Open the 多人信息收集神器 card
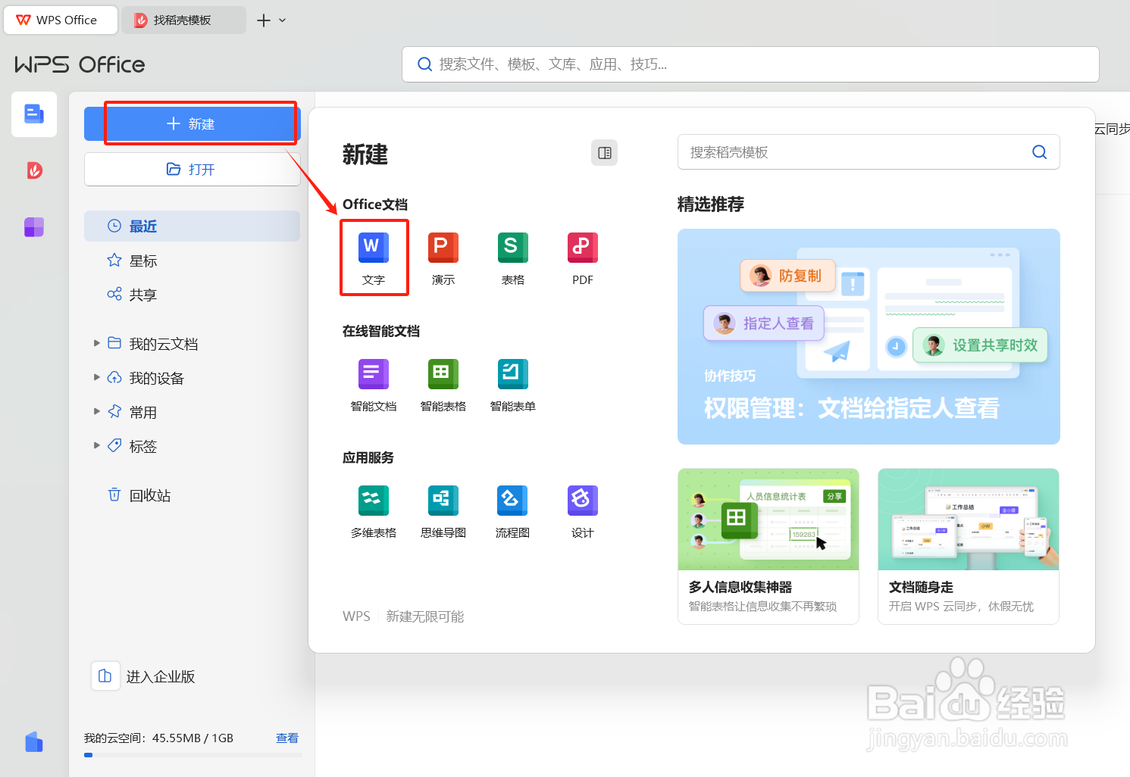This screenshot has width=1130, height=777. click(768, 546)
